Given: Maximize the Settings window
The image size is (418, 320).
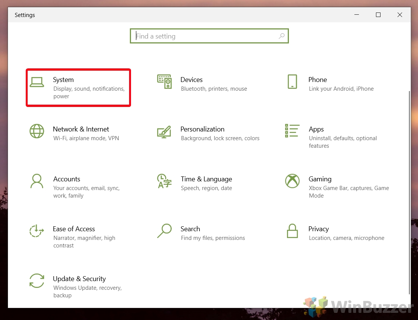Looking at the screenshot, I should [378, 15].
